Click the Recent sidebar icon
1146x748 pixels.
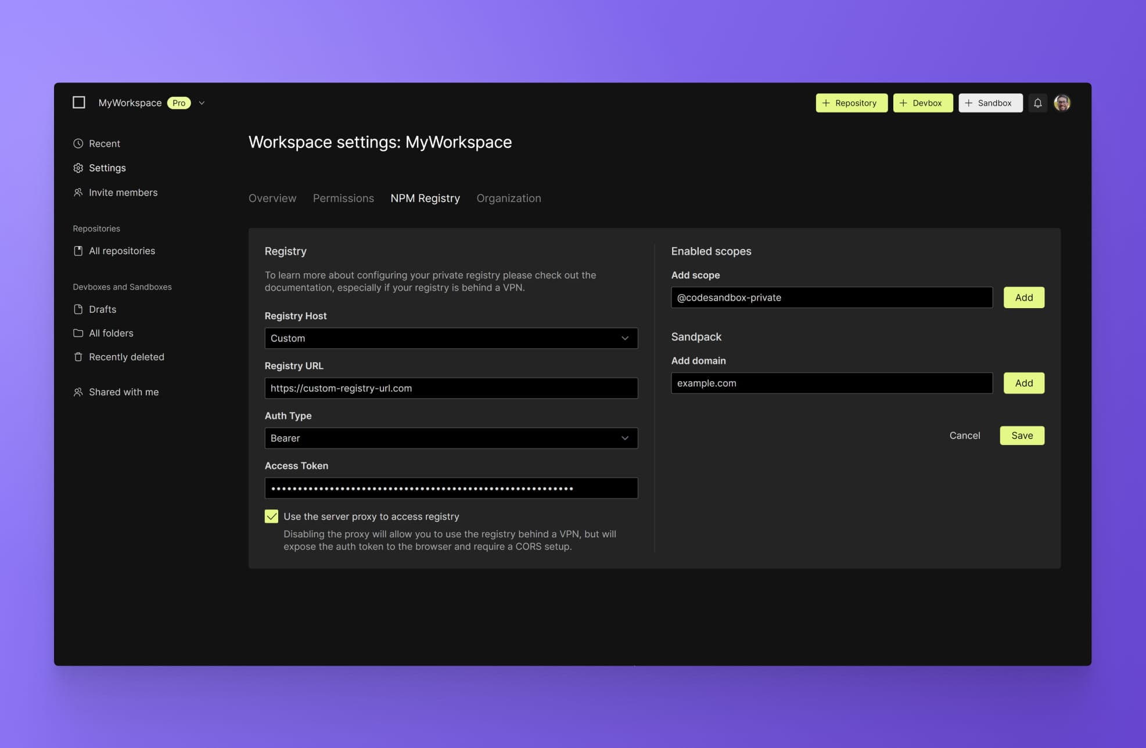coord(78,143)
